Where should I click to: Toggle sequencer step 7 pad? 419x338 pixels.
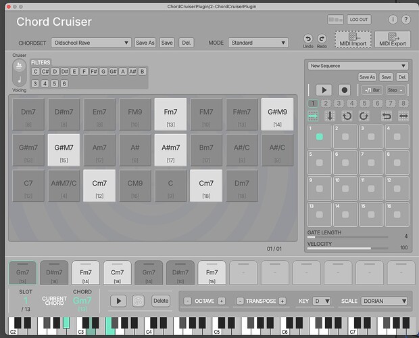click(371, 163)
